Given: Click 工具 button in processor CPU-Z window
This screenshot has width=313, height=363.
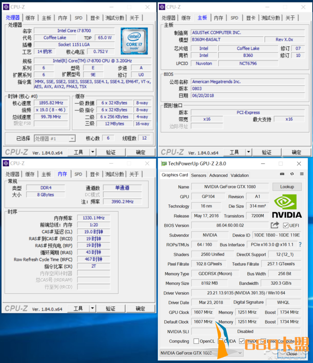Looking at the screenshot, I should tap(79, 152).
